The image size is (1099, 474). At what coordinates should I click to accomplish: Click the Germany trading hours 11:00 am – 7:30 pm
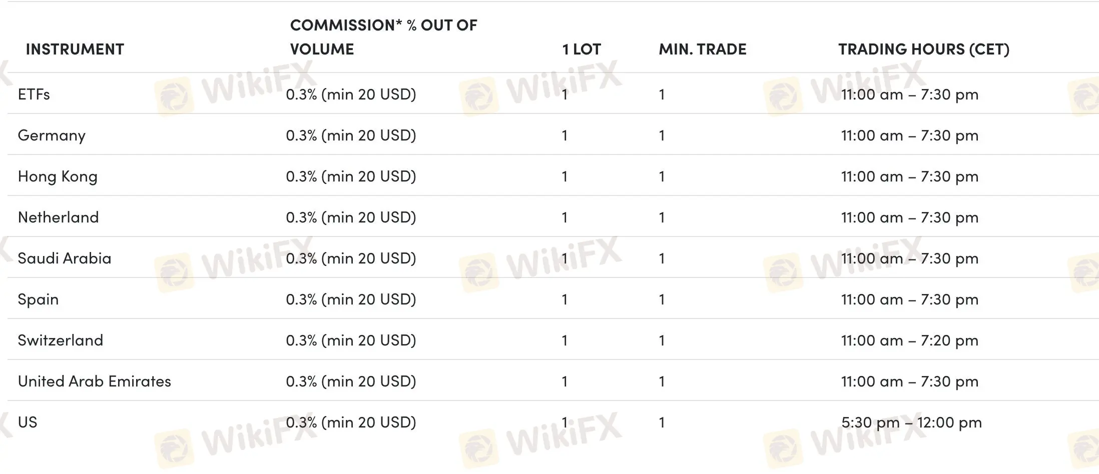[x=909, y=135]
